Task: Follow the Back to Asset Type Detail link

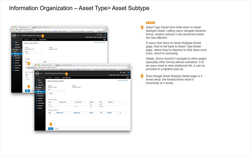Action: [x=122, y=80]
